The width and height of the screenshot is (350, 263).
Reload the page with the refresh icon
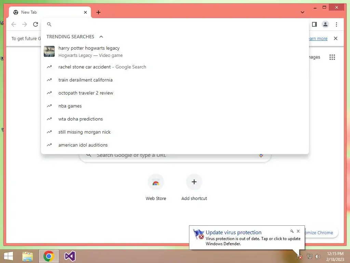36,24
